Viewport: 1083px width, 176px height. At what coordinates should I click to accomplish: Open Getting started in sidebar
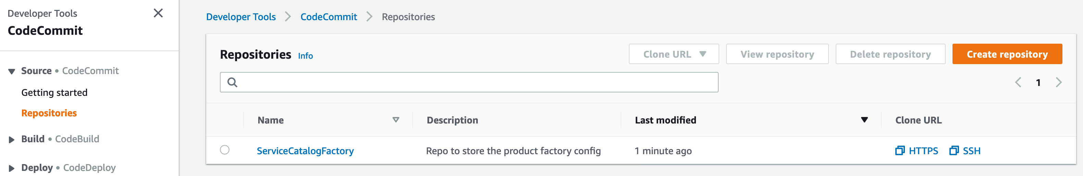[x=54, y=93]
